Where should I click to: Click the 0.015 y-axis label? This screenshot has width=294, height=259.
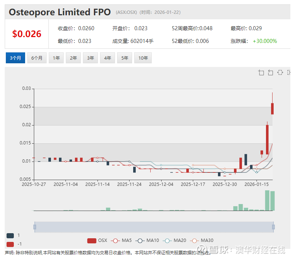(x=25, y=143)
